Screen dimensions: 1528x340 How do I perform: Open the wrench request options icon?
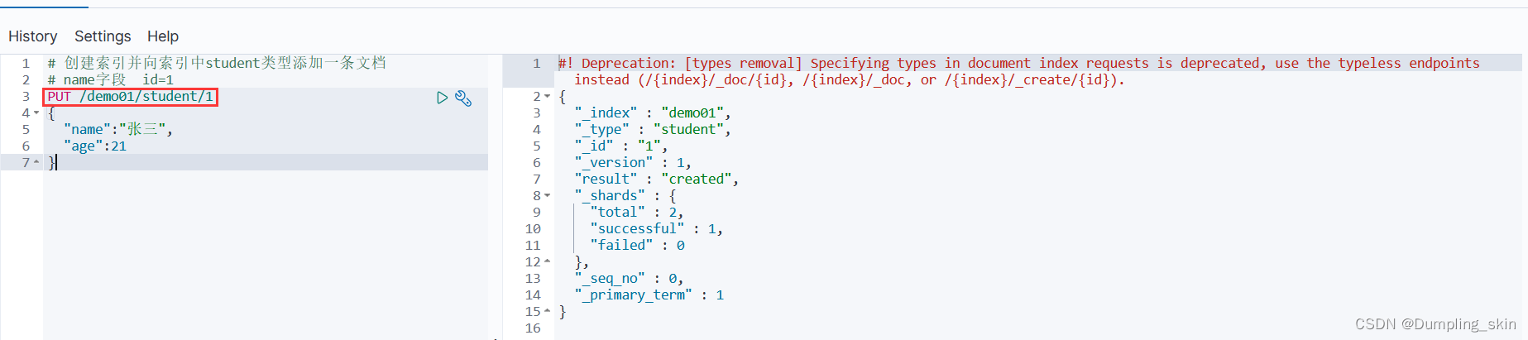[x=463, y=98]
